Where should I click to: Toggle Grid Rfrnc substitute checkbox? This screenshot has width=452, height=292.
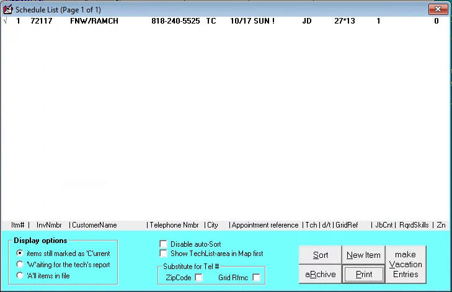click(256, 277)
